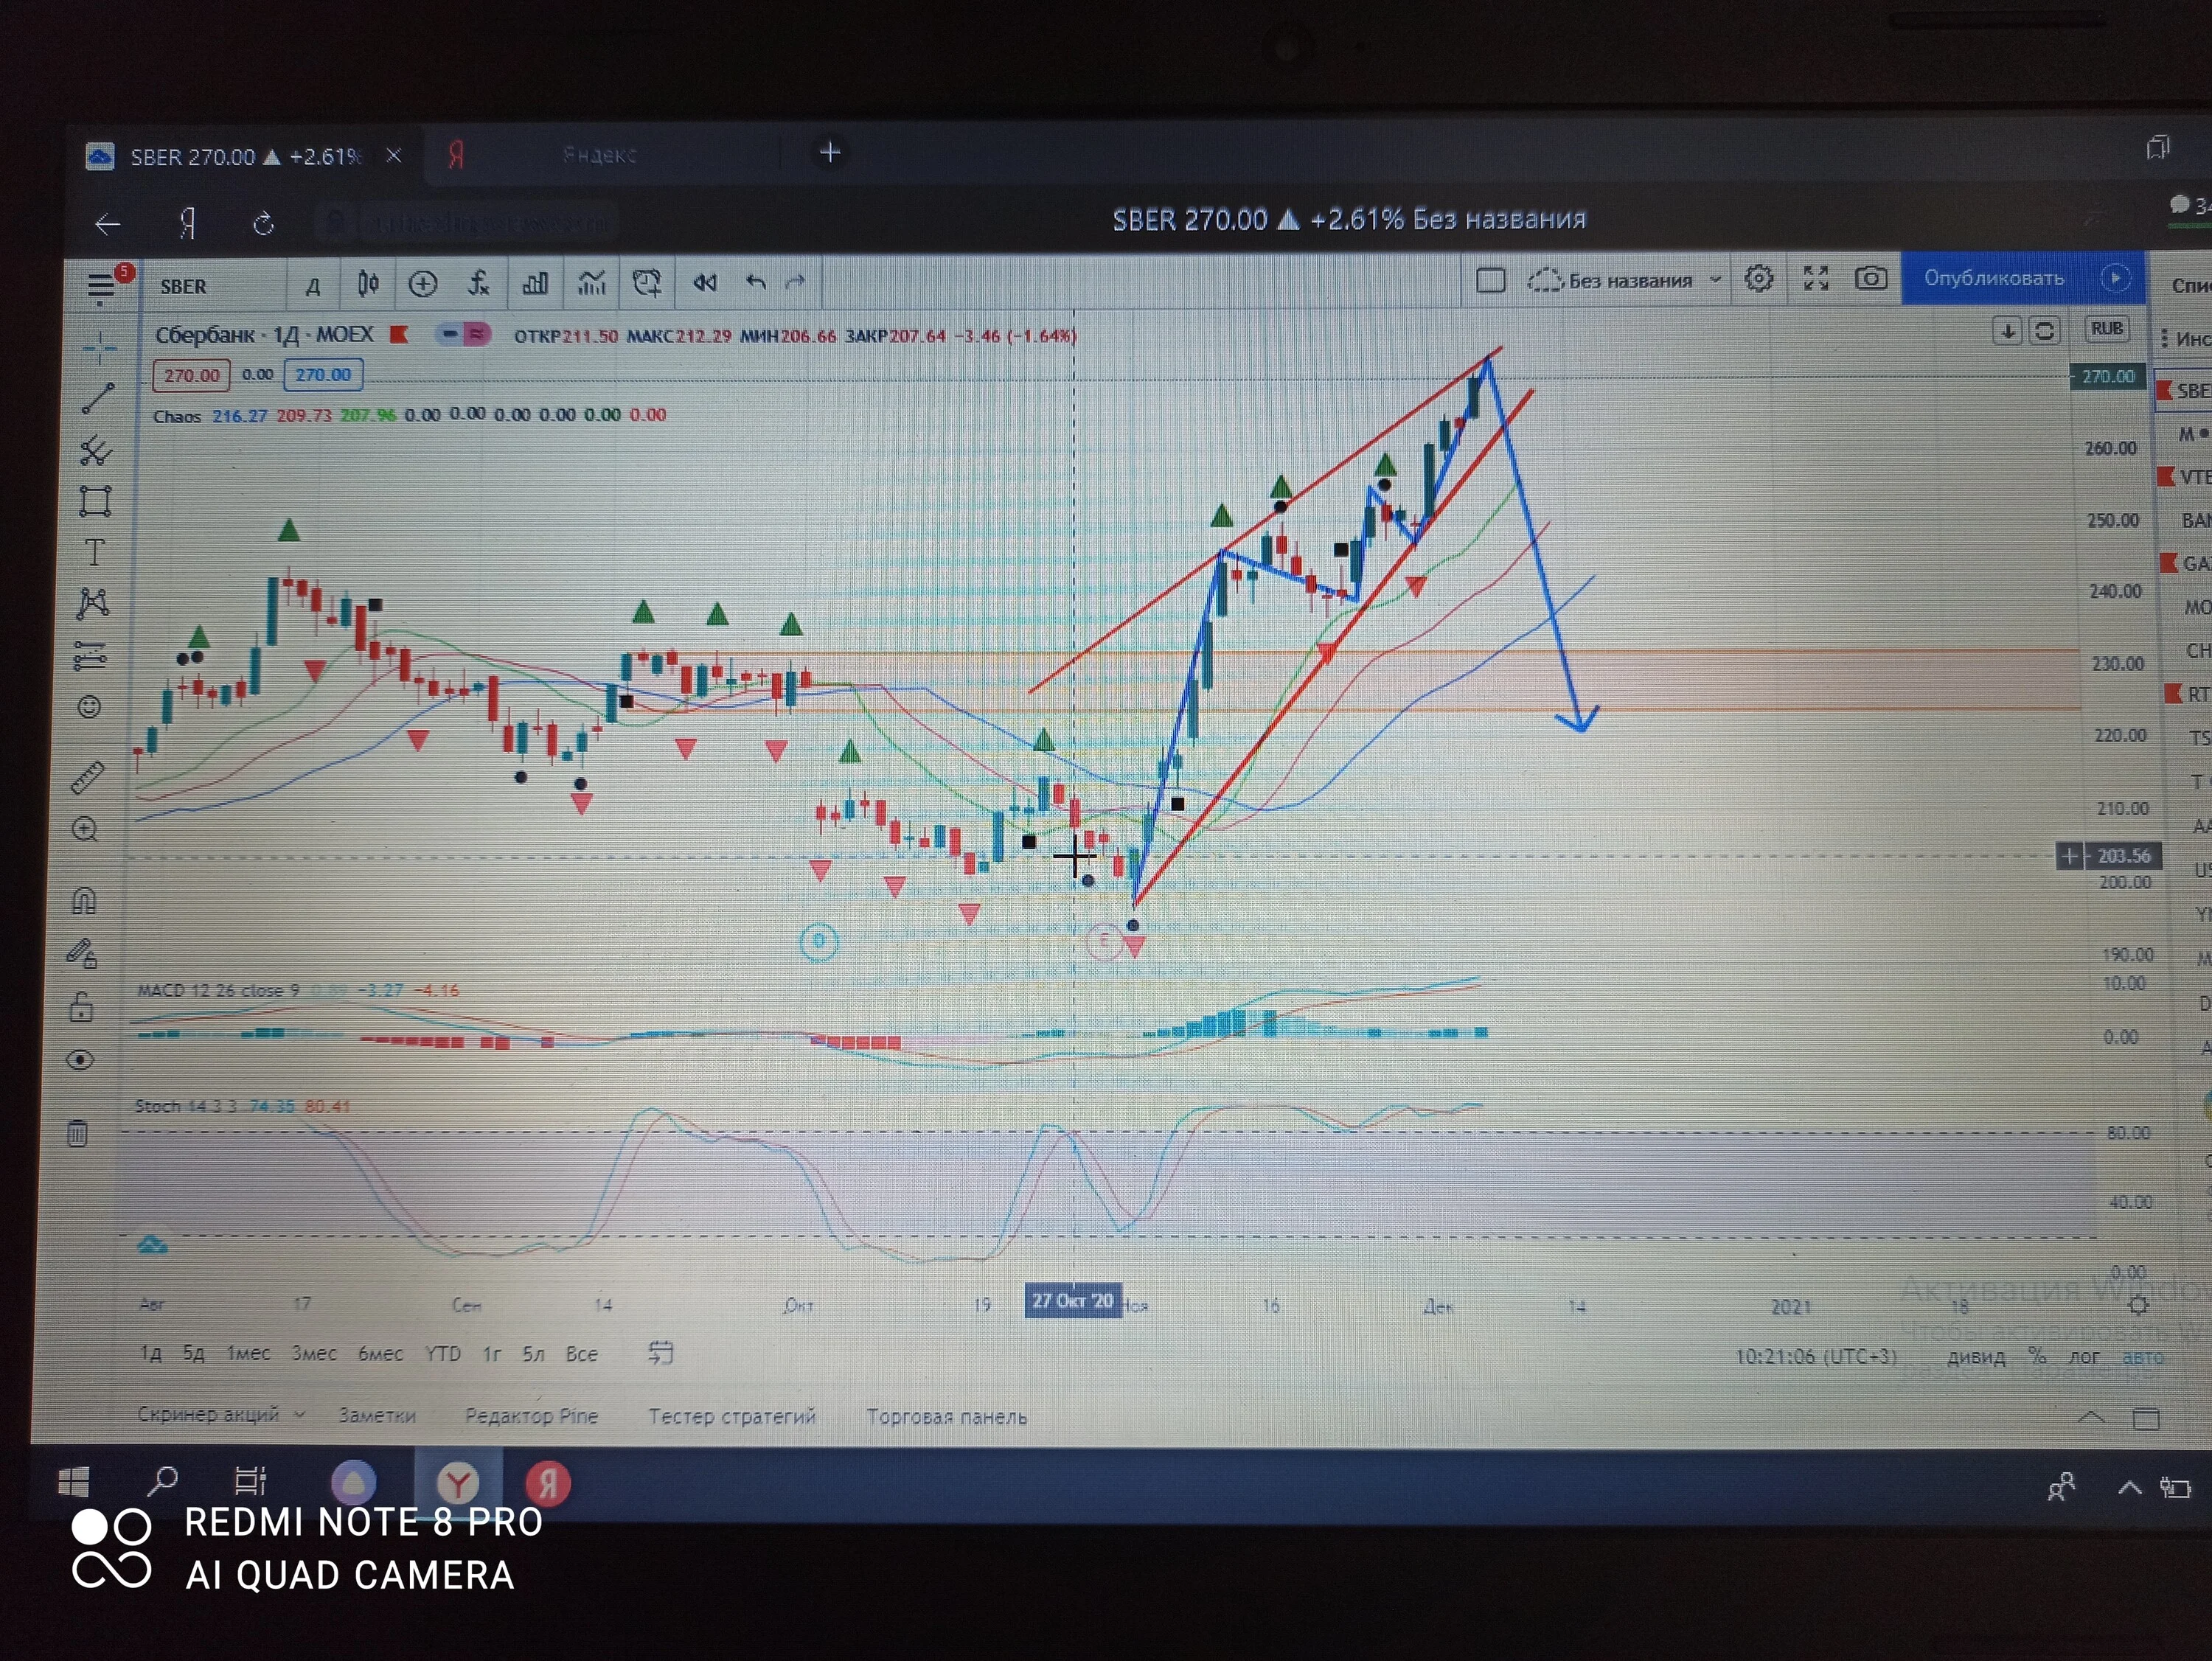Switch to the Яндекс browser tab
The height and width of the screenshot is (1661, 2212).
coord(600,155)
